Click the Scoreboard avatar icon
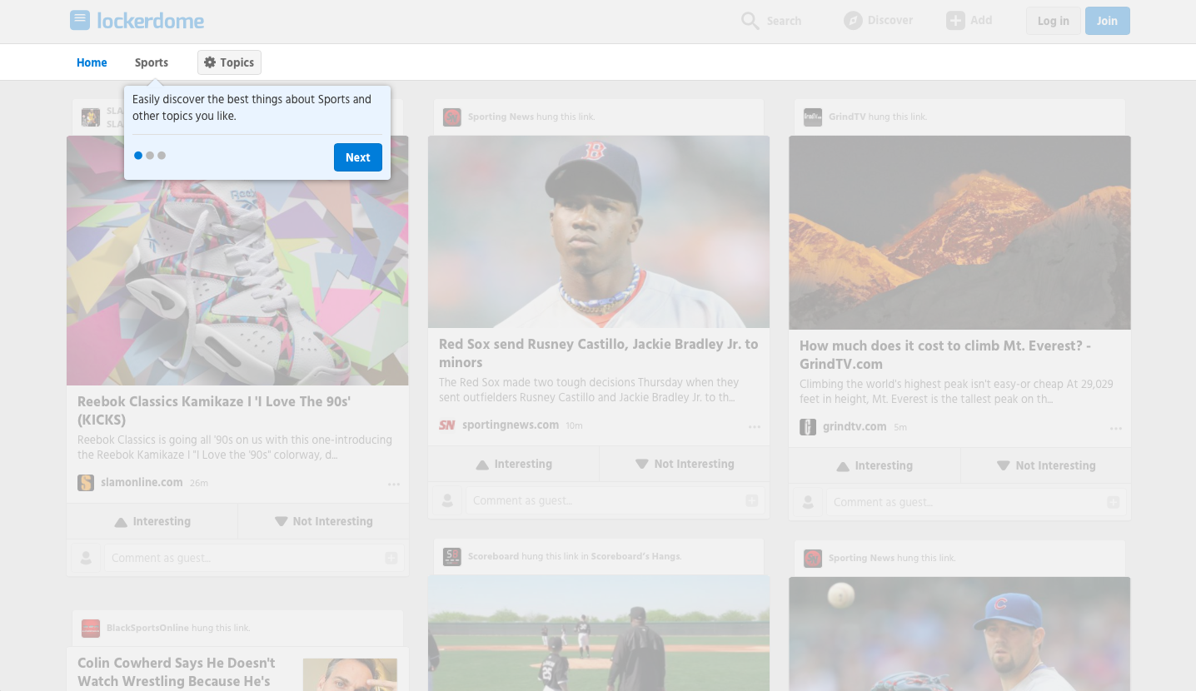The height and width of the screenshot is (691, 1196). [x=452, y=557]
